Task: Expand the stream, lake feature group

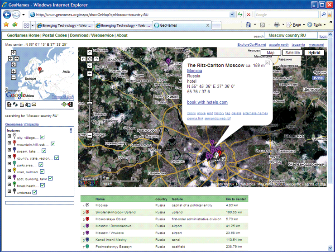Action: click(x=9, y=150)
